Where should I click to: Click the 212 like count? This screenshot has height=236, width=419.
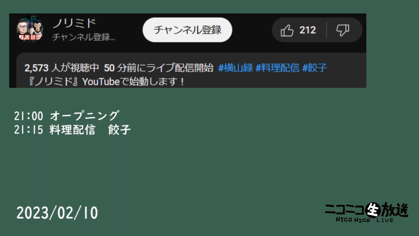(x=308, y=30)
